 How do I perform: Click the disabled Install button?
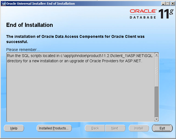[139, 128]
